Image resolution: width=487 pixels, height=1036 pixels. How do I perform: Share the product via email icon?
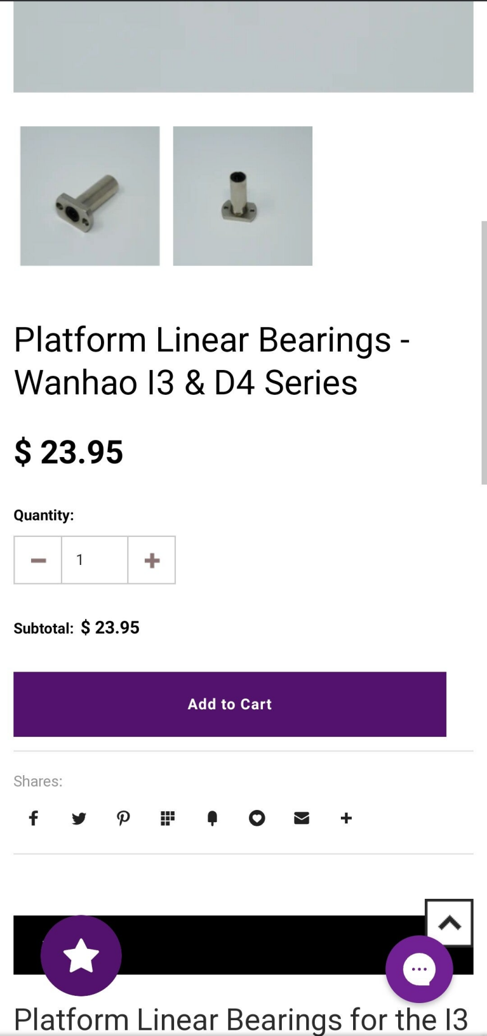point(301,818)
